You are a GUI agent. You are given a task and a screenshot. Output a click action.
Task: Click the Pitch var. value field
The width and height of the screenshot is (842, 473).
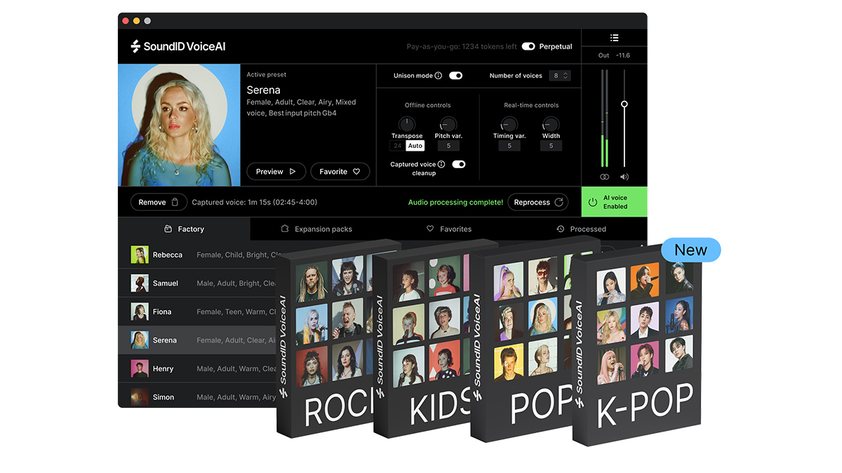(x=448, y=146)
